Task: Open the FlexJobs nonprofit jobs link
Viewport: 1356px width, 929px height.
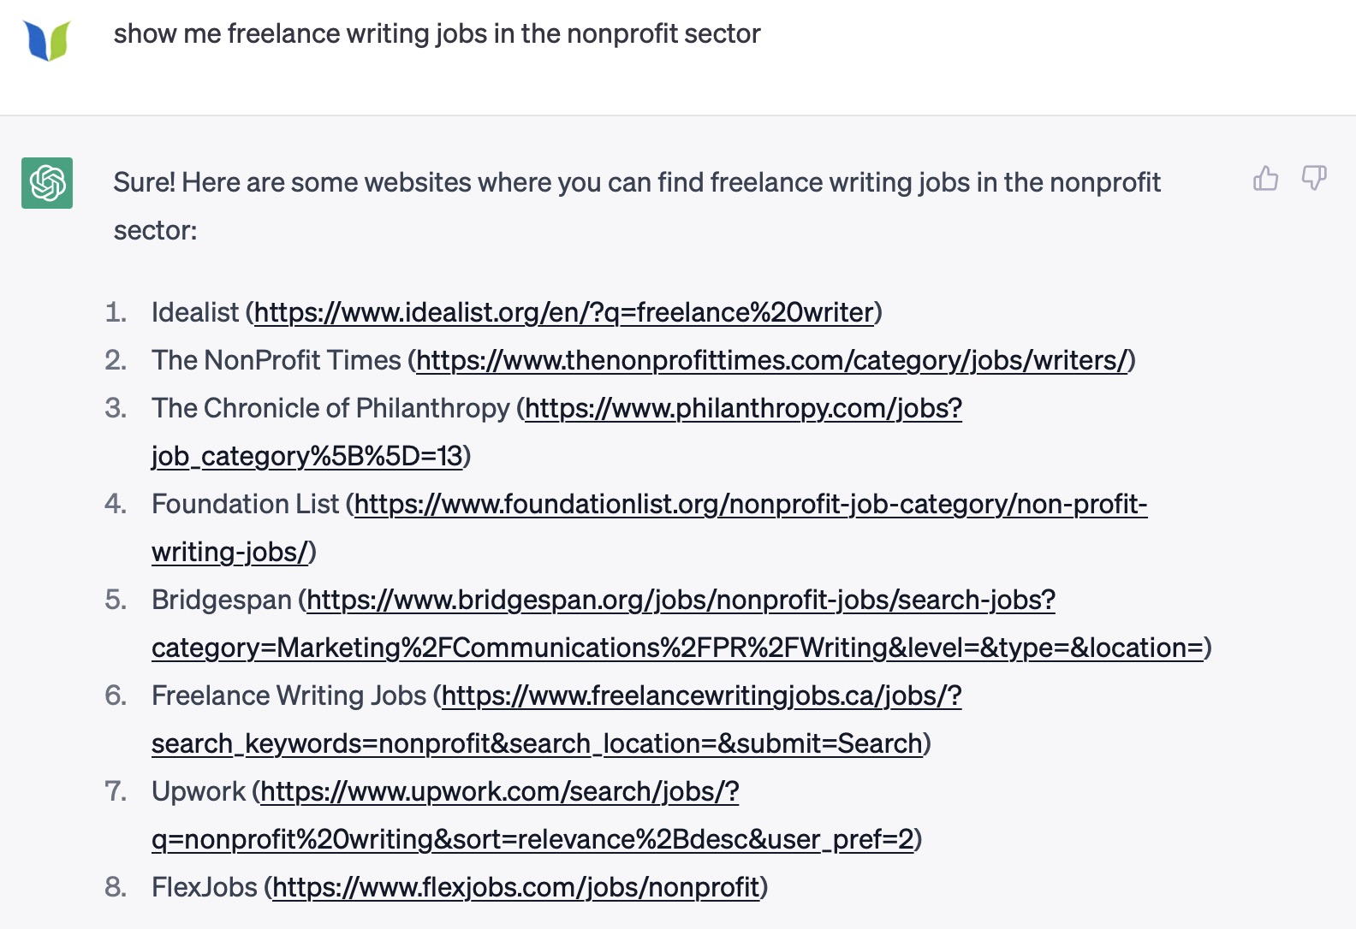Action: [515, 887]
